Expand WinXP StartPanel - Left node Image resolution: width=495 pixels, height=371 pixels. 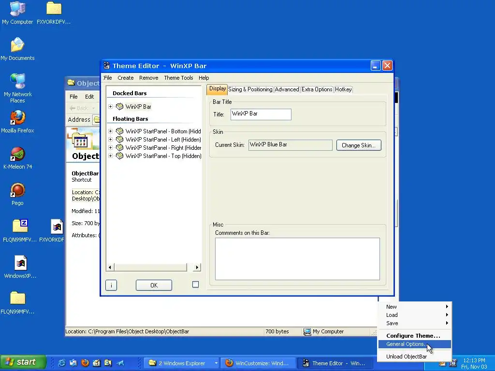(111, 139)
